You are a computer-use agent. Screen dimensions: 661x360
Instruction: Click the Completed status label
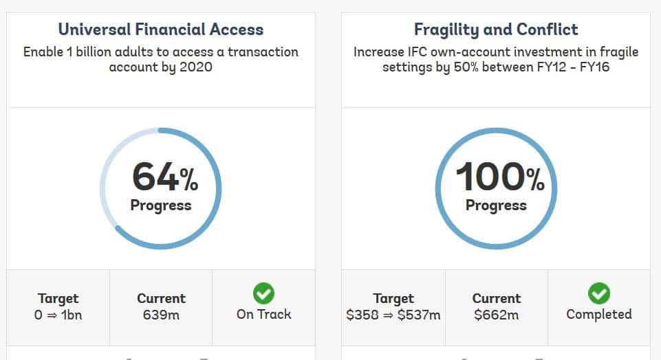(x=598, y=315)
